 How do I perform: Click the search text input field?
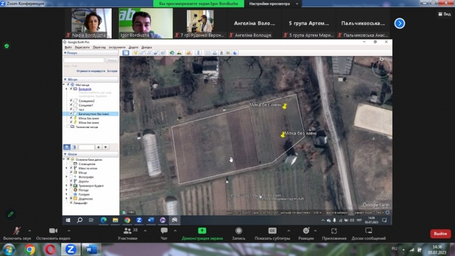[x=84, y=60]
